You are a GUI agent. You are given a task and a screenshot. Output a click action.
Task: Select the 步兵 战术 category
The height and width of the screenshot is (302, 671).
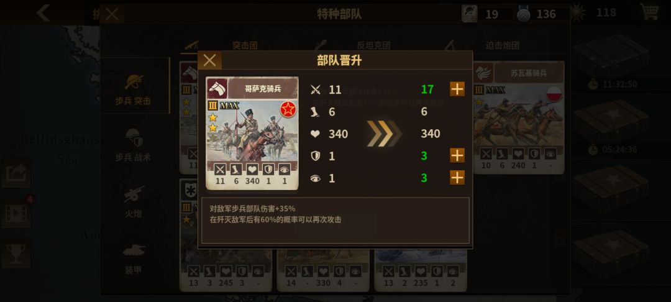pos(133,145)
